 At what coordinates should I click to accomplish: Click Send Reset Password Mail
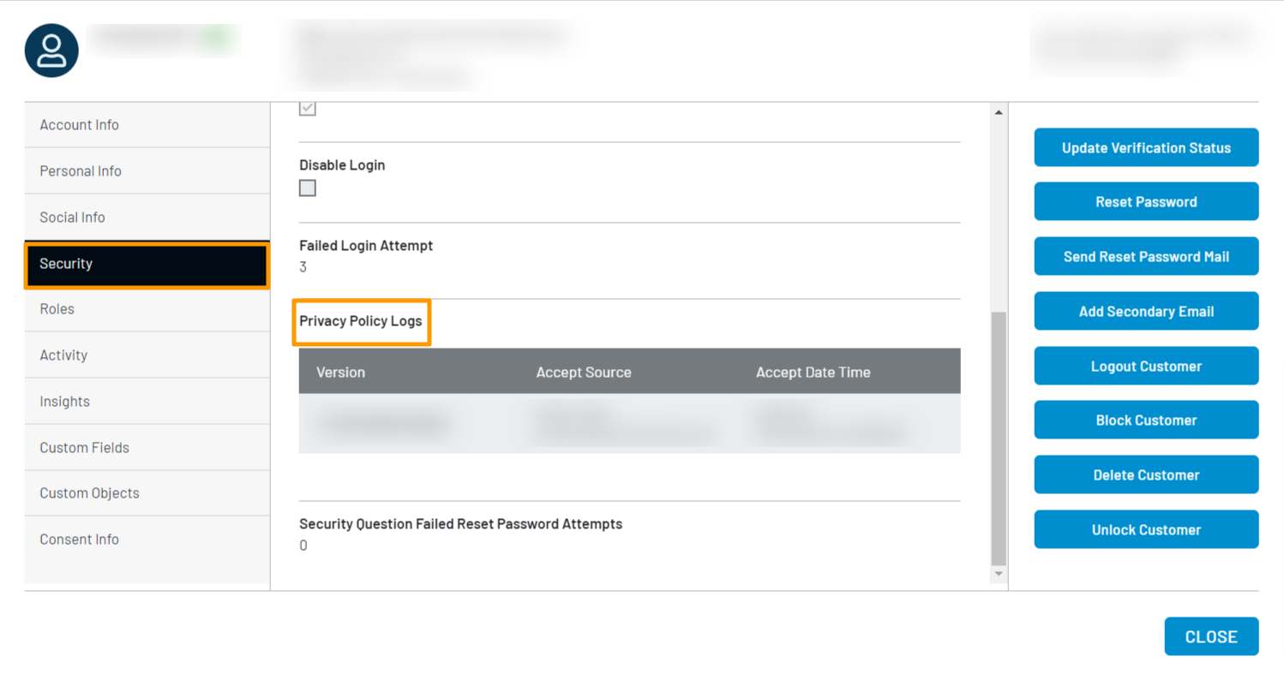(x=1146, y=256)
